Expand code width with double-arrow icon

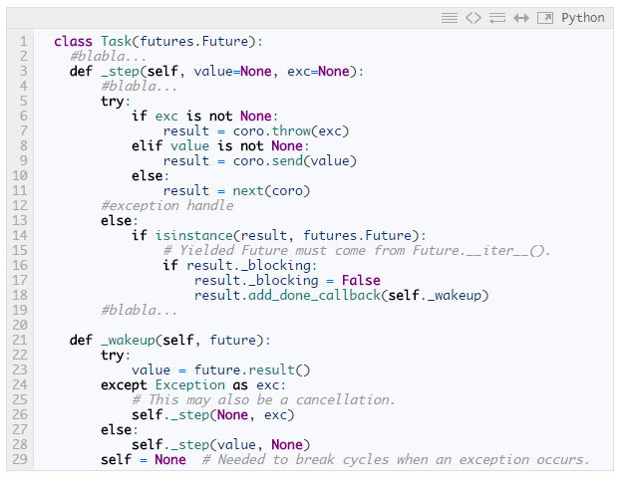coord(521,18)
